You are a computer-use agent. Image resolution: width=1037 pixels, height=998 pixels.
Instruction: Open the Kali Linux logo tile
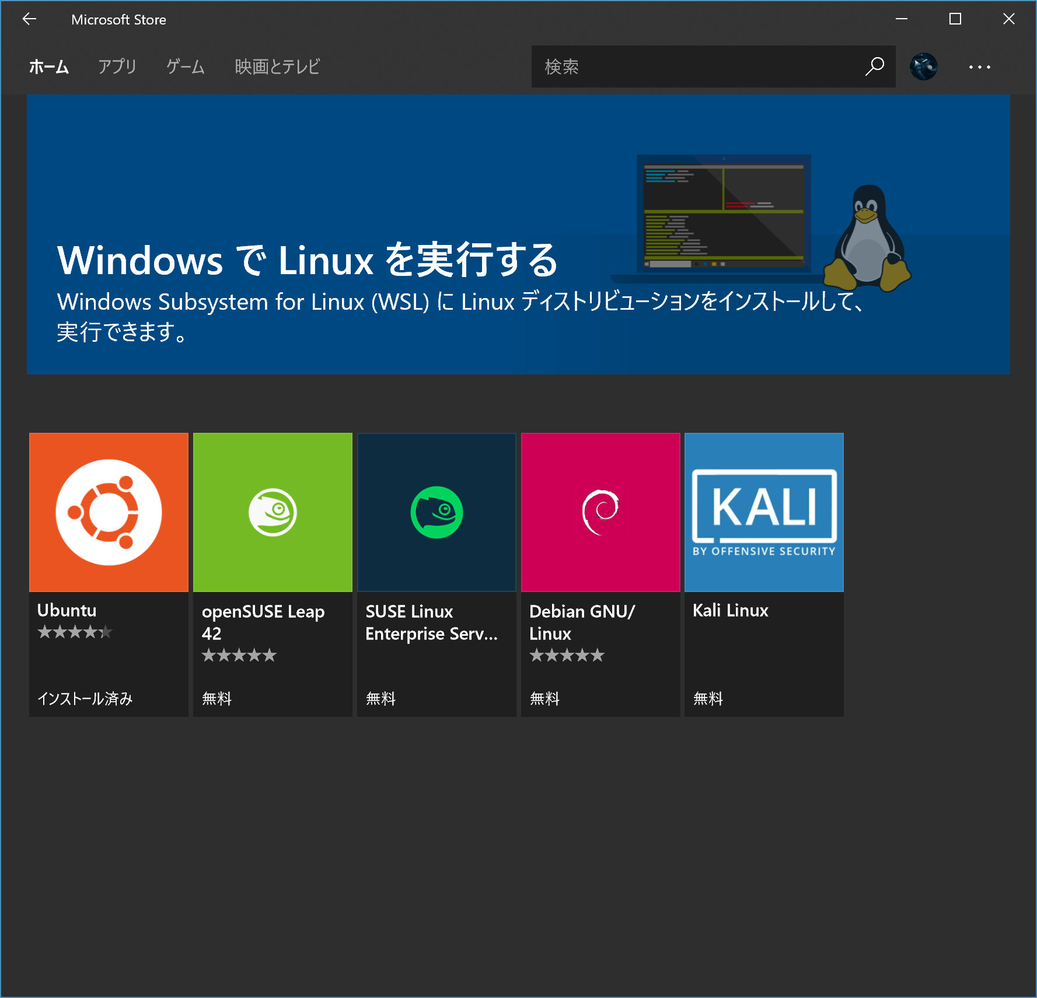(764, 512)
